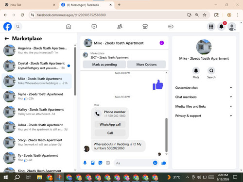Switch to the New Tab browser tab
The height and width of the screenshot is (182, 243).
point(29,5)
